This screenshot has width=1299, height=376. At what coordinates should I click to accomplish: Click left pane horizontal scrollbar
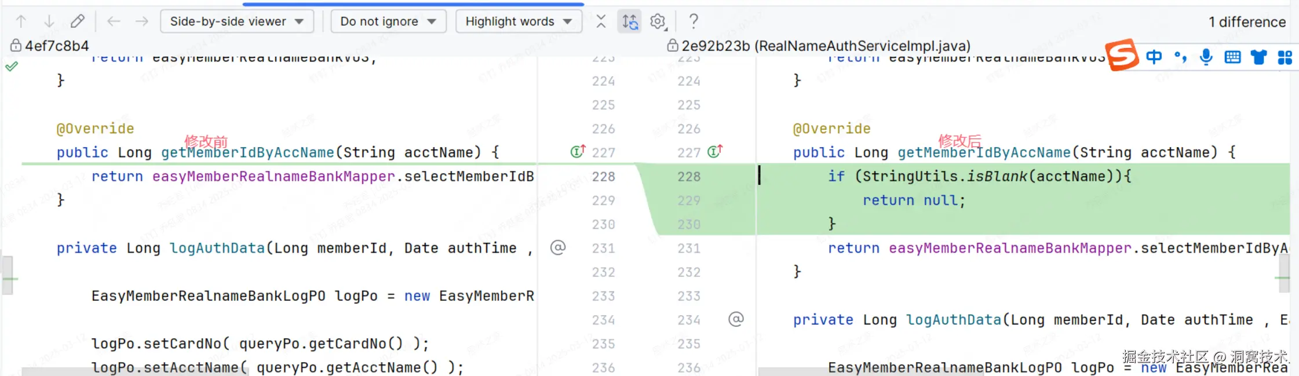click(135, 371)
